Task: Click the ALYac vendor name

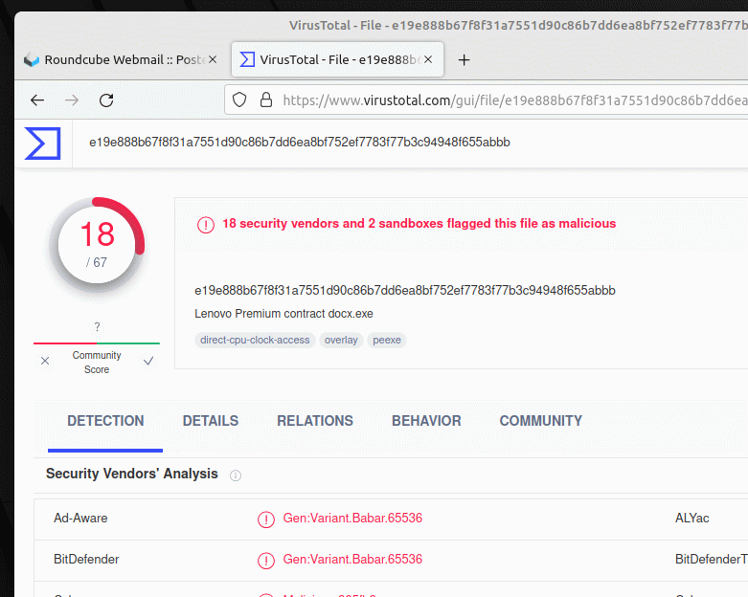Action: click(692, 519)
